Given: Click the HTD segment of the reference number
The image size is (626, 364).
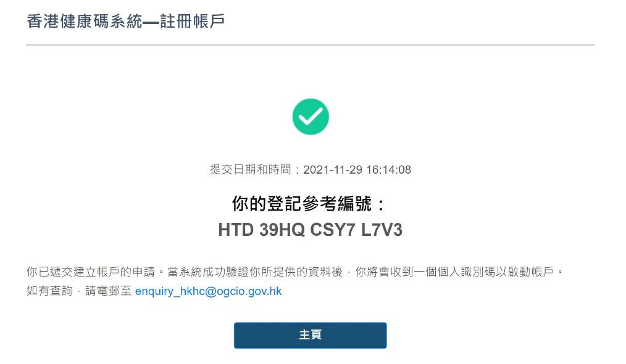Looking at the screenshot, I should pos(236,230).
